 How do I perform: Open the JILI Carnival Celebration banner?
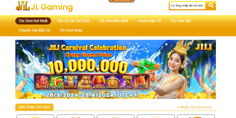tap(116, 69)
